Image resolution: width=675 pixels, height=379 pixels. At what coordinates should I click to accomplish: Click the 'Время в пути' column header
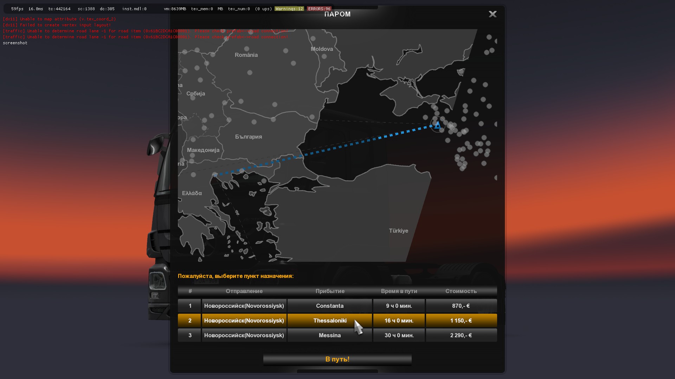click(399, 291)
